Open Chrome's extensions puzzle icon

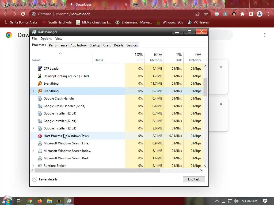click(x=242, y=14)
